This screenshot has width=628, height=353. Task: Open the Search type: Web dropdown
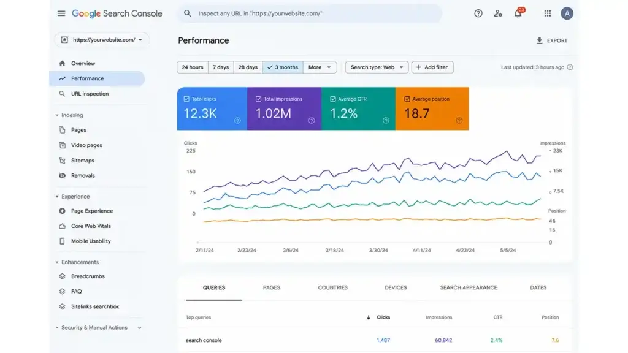point(377,67)
